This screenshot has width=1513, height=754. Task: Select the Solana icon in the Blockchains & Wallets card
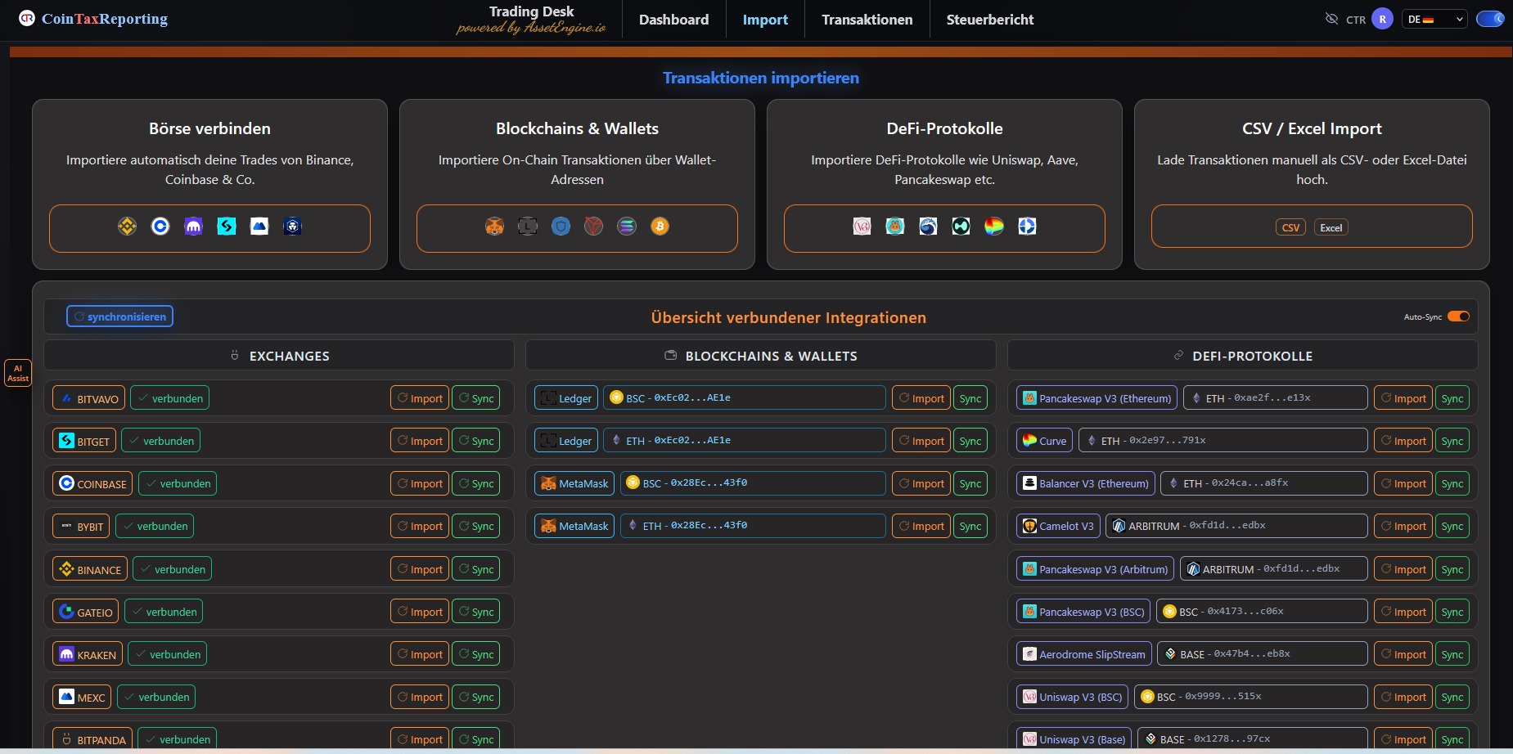(x=627, y=227)
